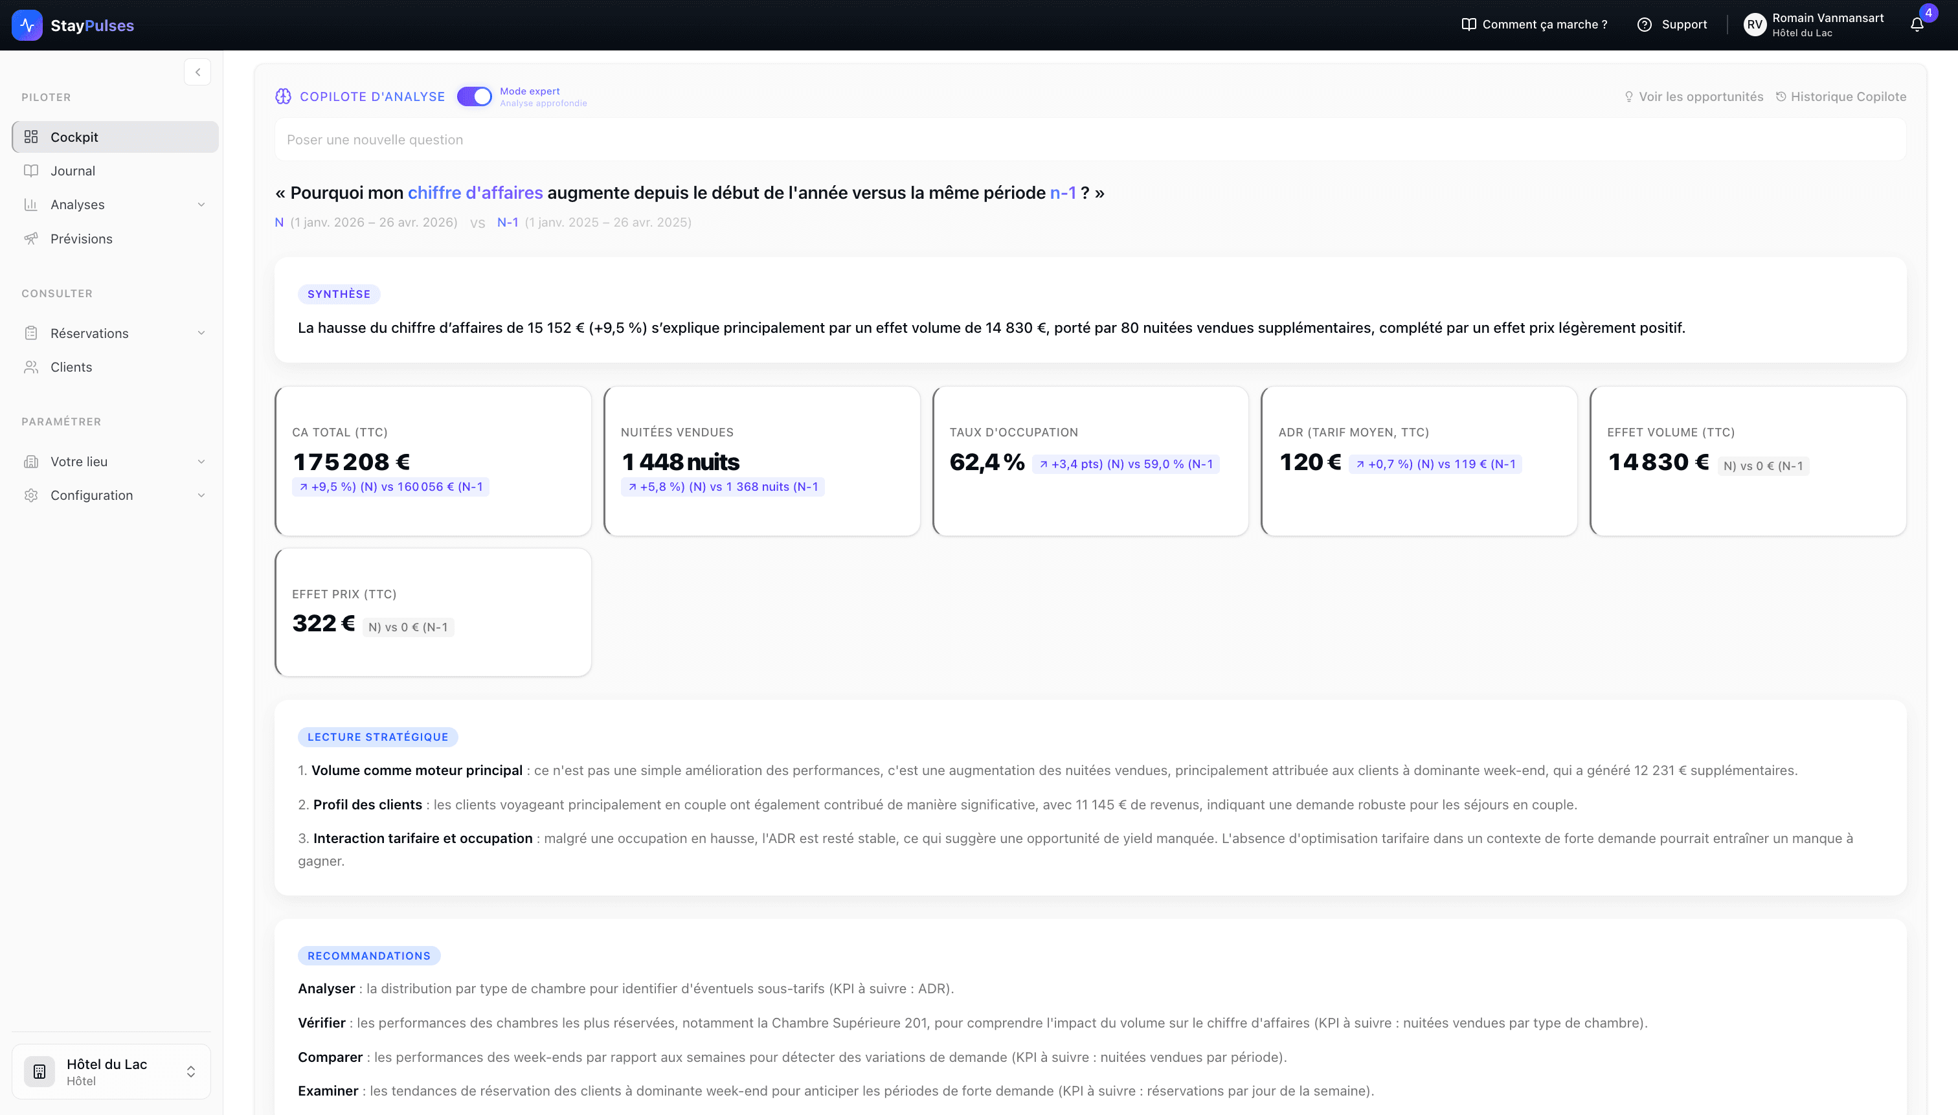This screenshot has width=1958, height=1115.
Task: Collapse the left sidebar with the arrow
Action: pyautogui.click(x=197, y=72)
